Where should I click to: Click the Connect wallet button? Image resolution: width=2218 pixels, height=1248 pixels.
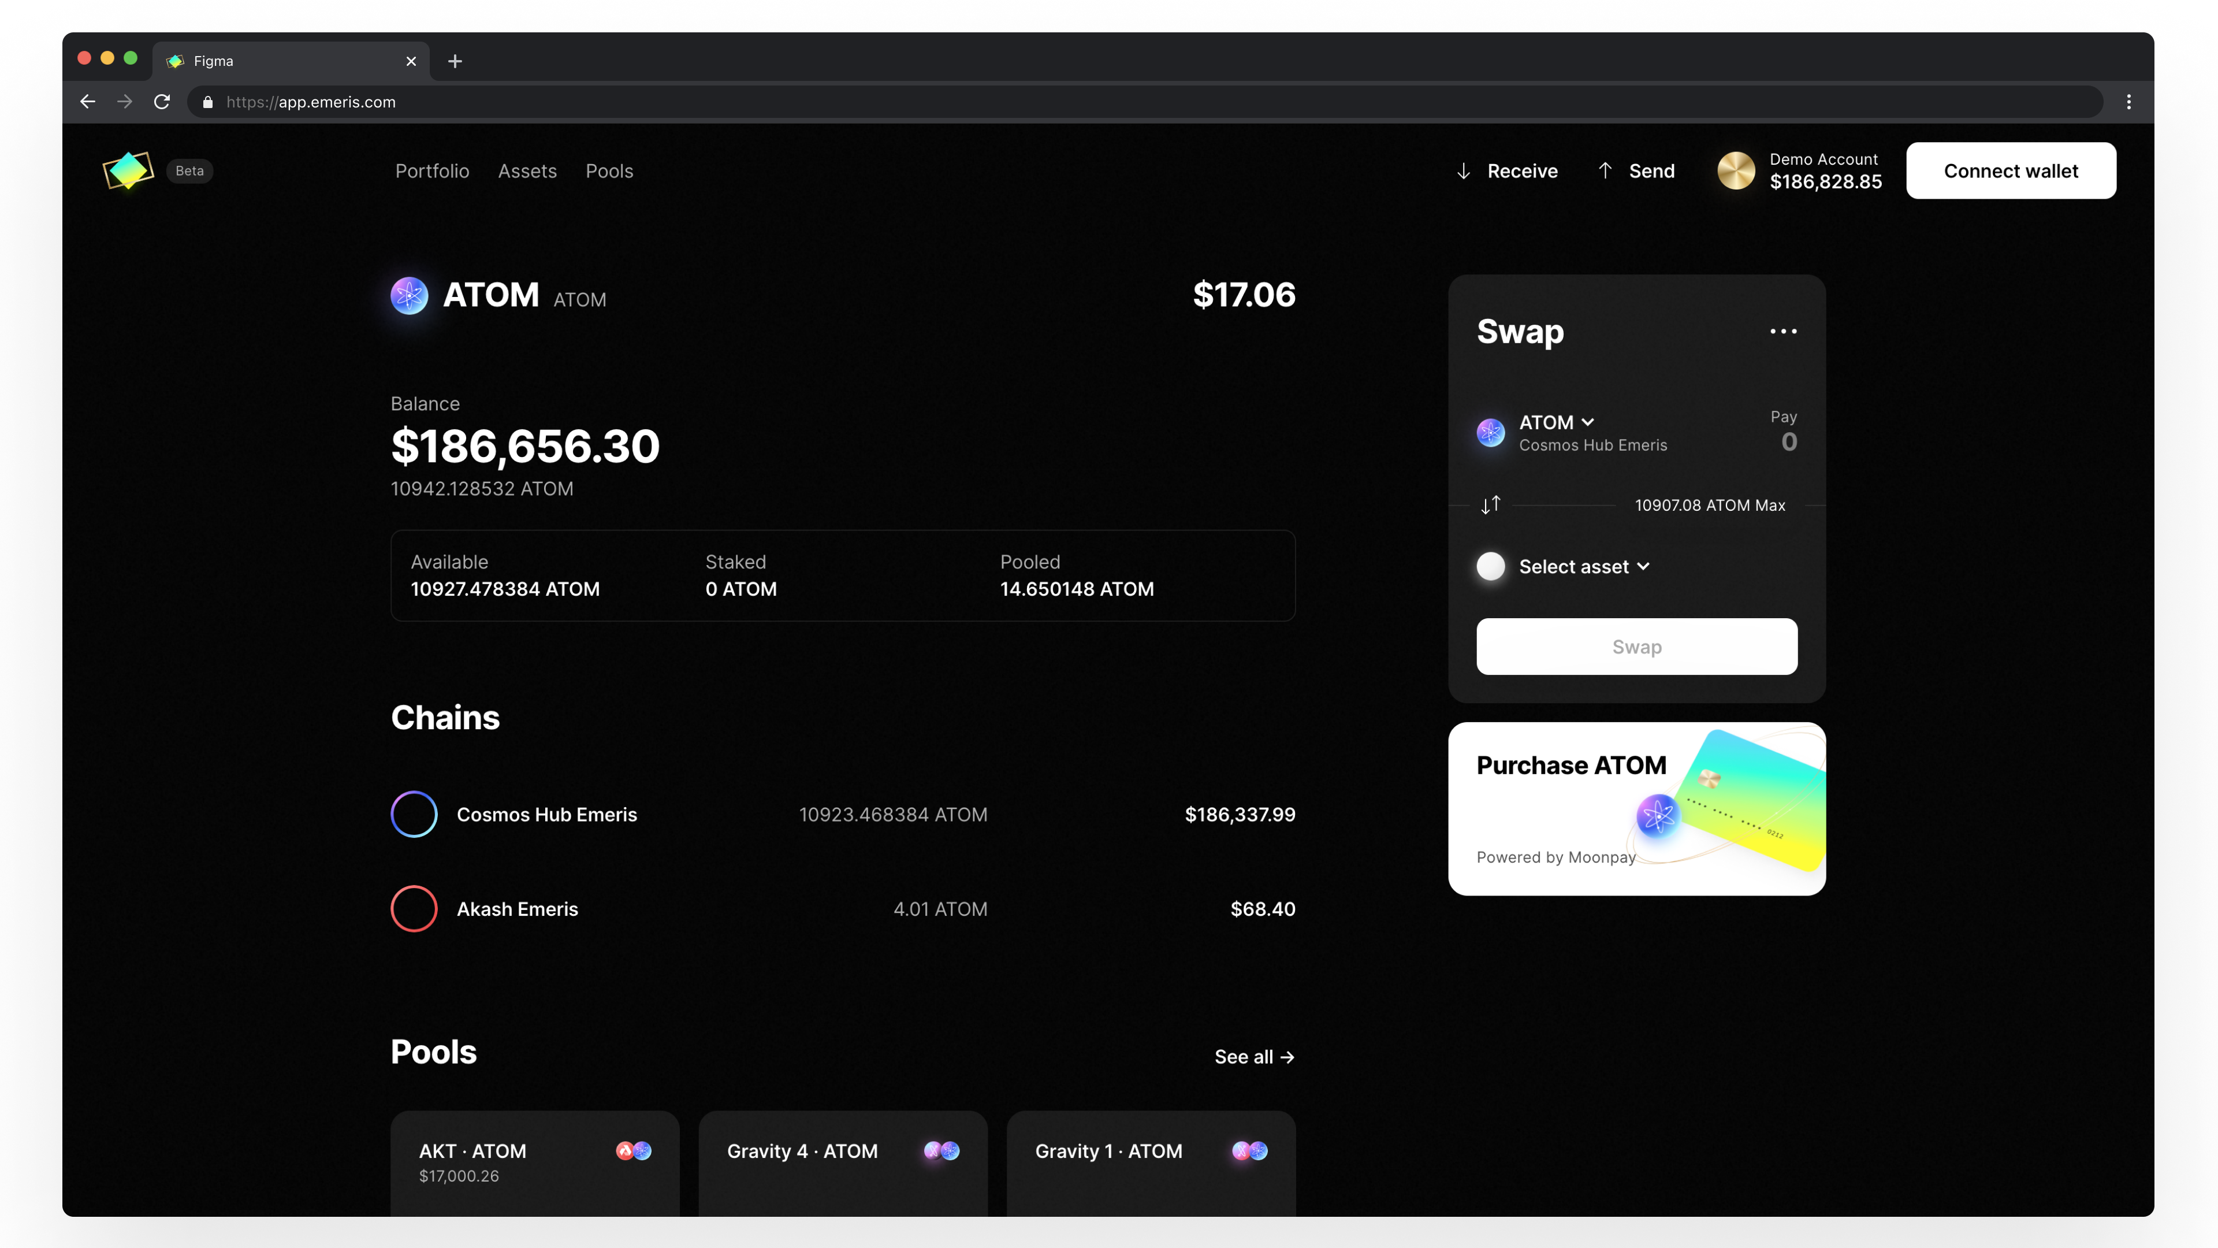click(2011, 170)
